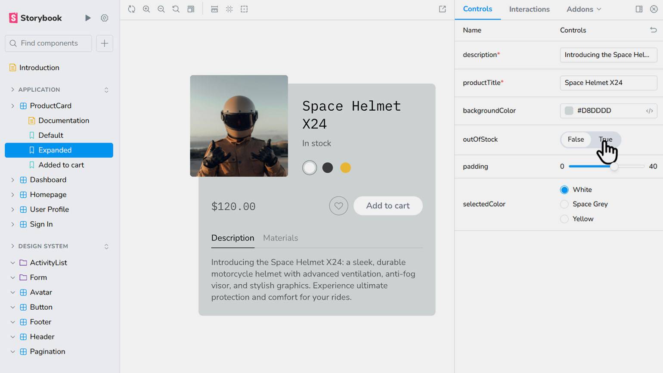Click the zoom out toolbar icon
This screenshot has height=373, width=663.
click(x=161, y=9)
